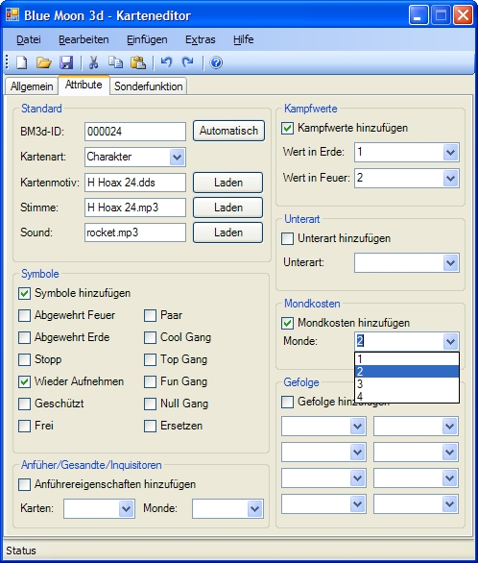Check Abgewehrt Erde
Screen dimensions: 478x563
point(24,337)
